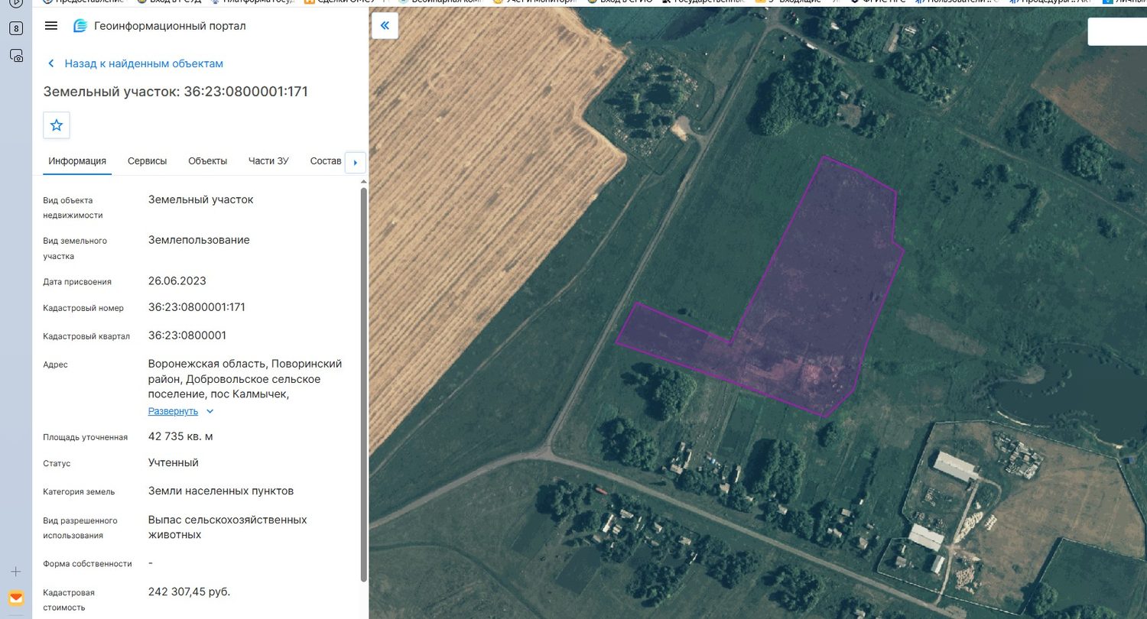The image size is (1147, 619).
Task: Show more tabs with the right arrow button
Action: 356,163
